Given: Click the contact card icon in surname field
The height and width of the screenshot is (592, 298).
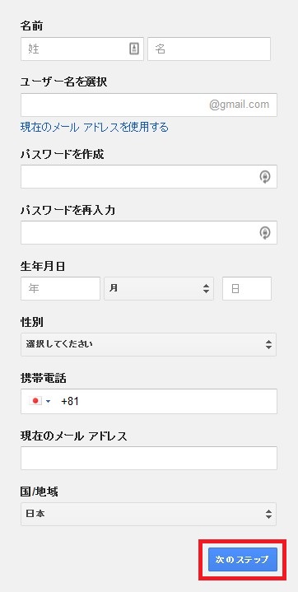Looking at the screenshot, I should click(x=134, y=49).
